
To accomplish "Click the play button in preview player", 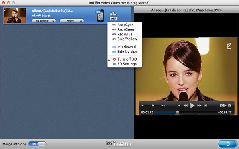I will tap(192, 106).
